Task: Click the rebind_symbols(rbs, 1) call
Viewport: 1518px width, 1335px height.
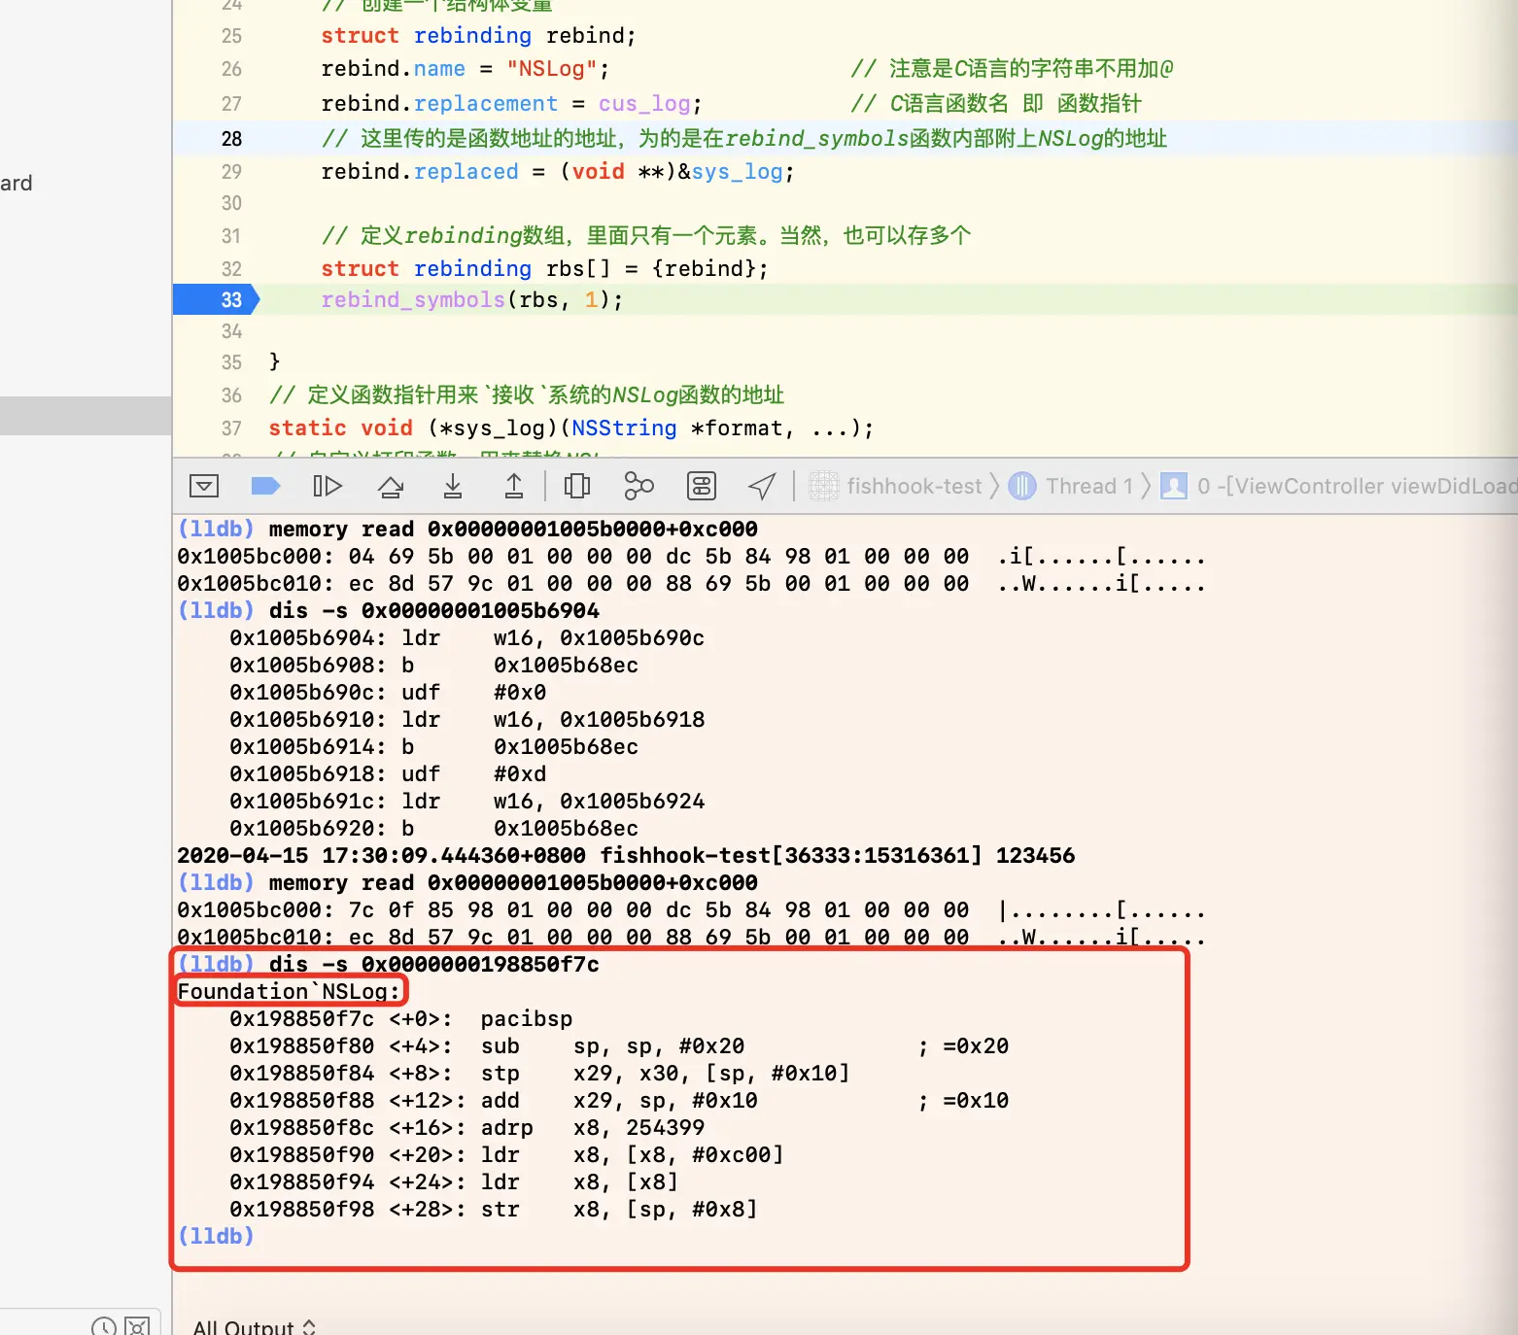Action: [471, 299]
